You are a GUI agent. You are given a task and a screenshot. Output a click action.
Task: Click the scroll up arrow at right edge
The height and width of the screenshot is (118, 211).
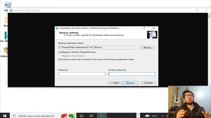click(x=210, y=14)
